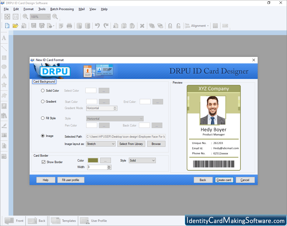Select the Gradient background option
287x226 pixels.
point(42,102)
